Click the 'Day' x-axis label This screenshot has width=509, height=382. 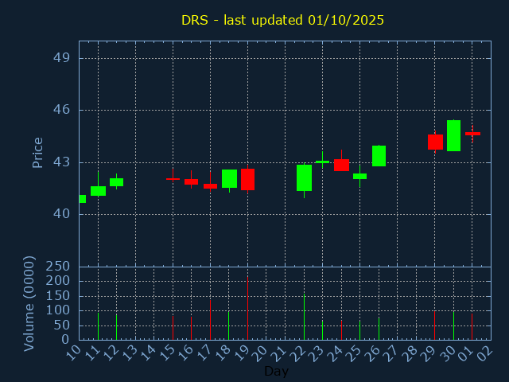click(276, 371)
